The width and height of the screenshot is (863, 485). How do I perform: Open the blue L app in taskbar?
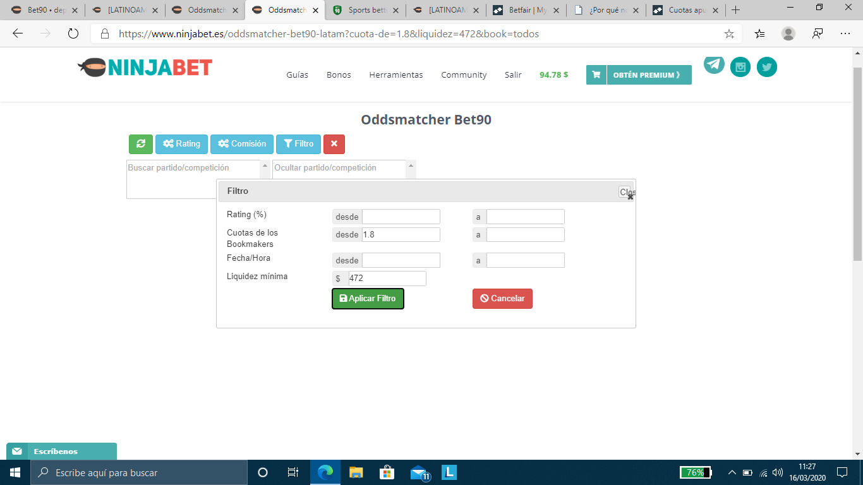pos(449,472)
